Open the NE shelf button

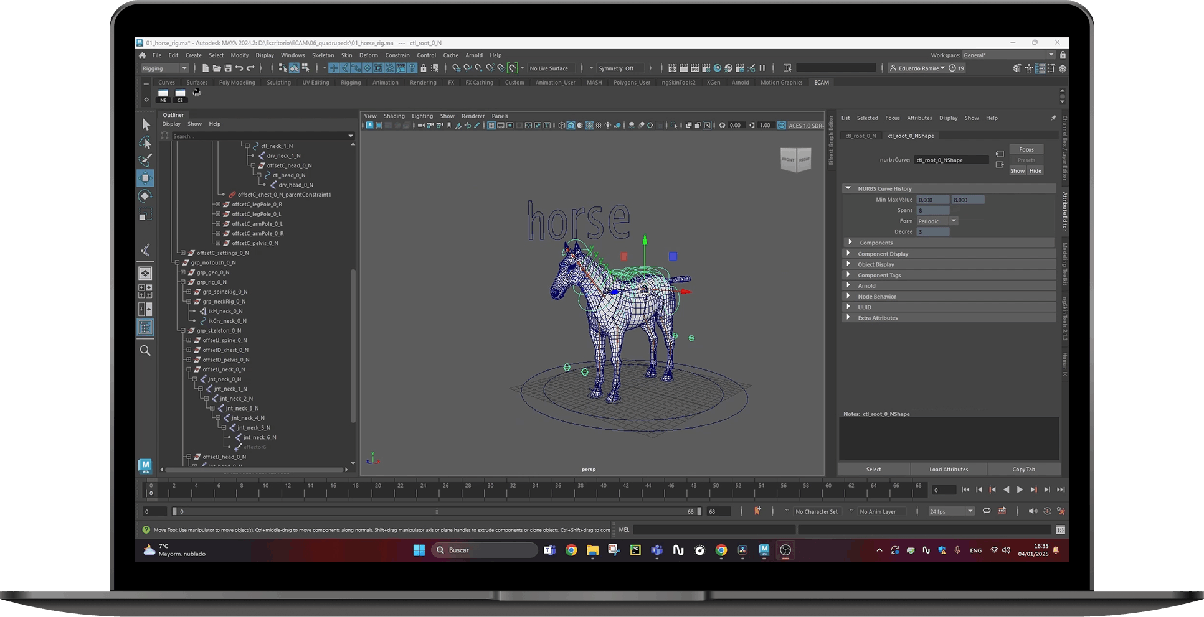(x=163, y=95)
